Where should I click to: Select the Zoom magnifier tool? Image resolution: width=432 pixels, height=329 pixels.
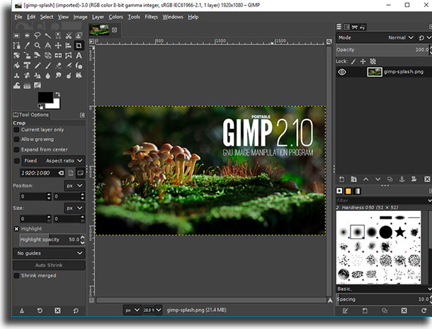[x=38, y=45]
